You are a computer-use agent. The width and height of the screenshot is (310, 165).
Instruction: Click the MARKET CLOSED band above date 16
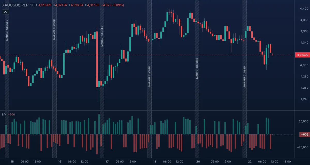click(x=55, y=79)
